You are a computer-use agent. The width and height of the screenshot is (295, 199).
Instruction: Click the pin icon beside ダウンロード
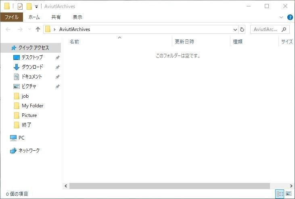click(x=58, y=67)
